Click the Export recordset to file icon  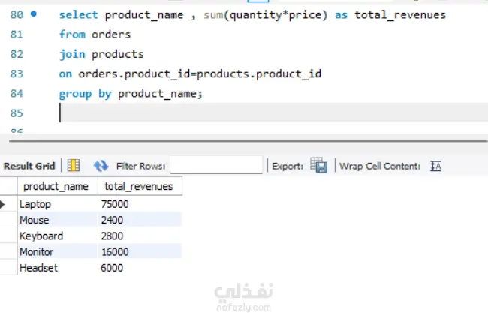tap(319, 166)
